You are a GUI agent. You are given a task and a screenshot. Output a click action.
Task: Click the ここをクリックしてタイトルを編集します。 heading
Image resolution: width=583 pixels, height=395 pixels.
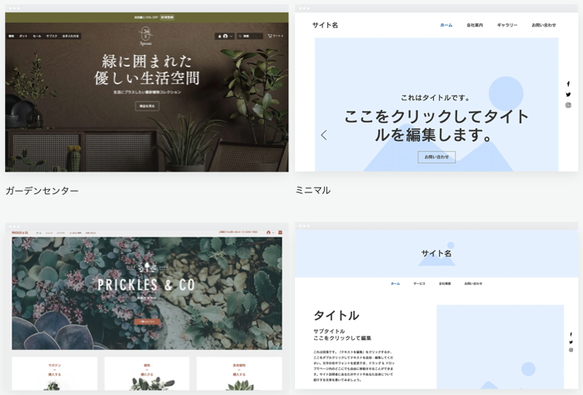436,125
